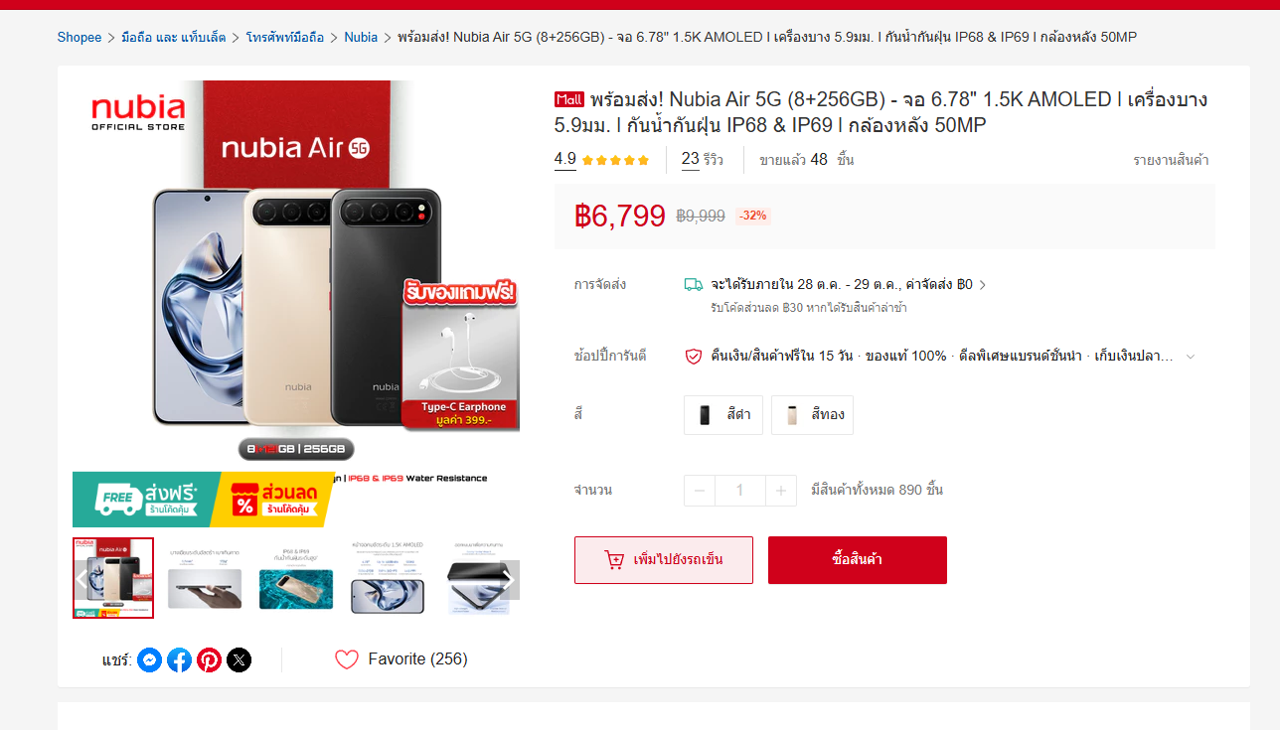The image size is (1280, 730).
Task: Share product on Pinterest
Action: point(209,659)
